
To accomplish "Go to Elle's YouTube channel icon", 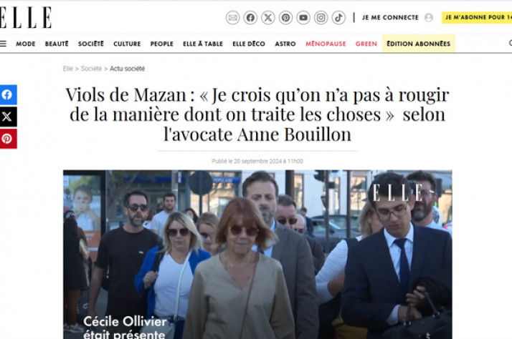I will 303,18.
